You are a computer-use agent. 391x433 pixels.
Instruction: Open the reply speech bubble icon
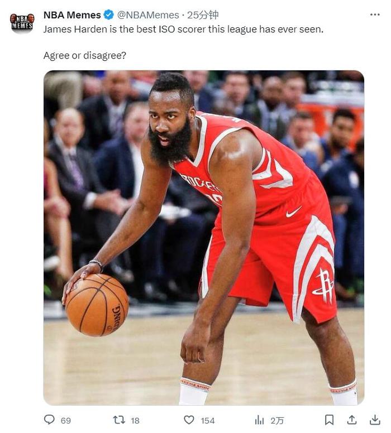(49, 420)
